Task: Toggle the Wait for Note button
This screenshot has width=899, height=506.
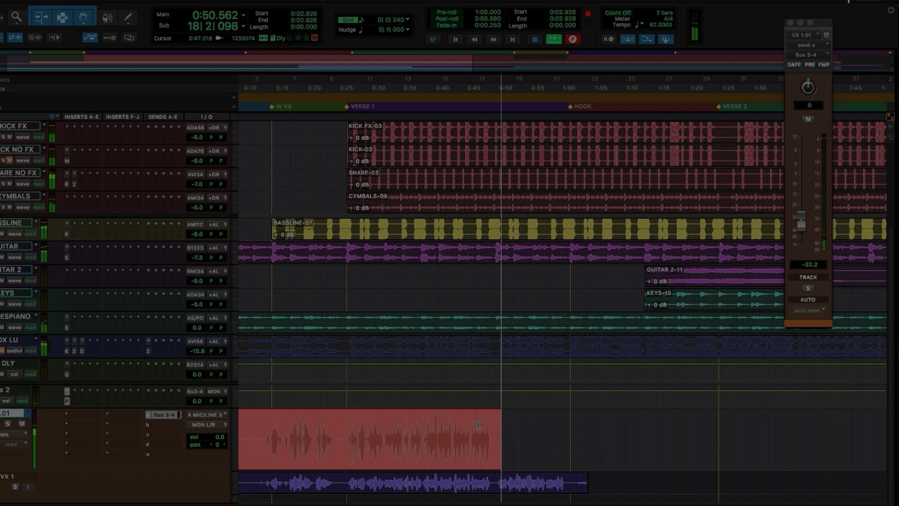Action: click(608, 40)
